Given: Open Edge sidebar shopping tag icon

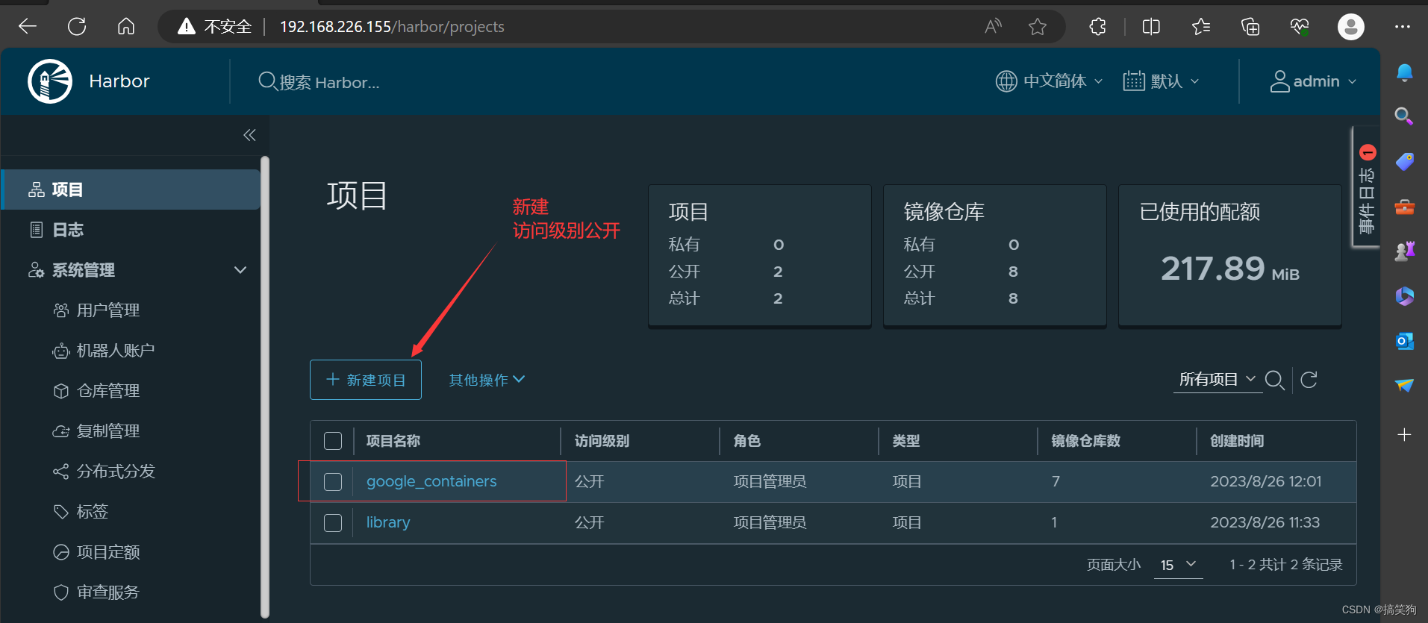Looking at the screenshot, I should coord(1404,161).
